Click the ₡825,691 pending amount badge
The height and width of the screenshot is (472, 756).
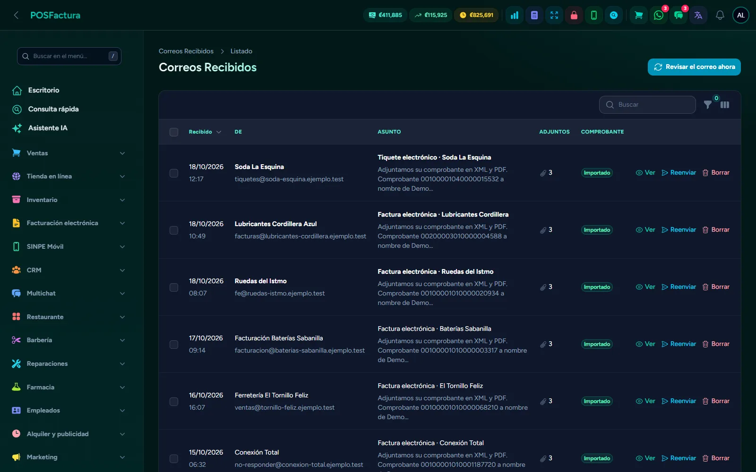pos(476,15)
